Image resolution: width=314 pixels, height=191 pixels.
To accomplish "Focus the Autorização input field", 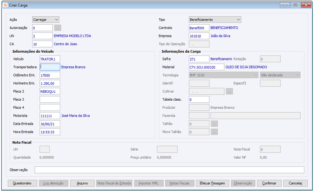I will pyautogui.click(x=42, y=28).
